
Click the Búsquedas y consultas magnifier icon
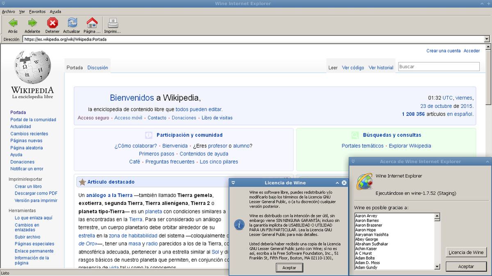[355, 135]
